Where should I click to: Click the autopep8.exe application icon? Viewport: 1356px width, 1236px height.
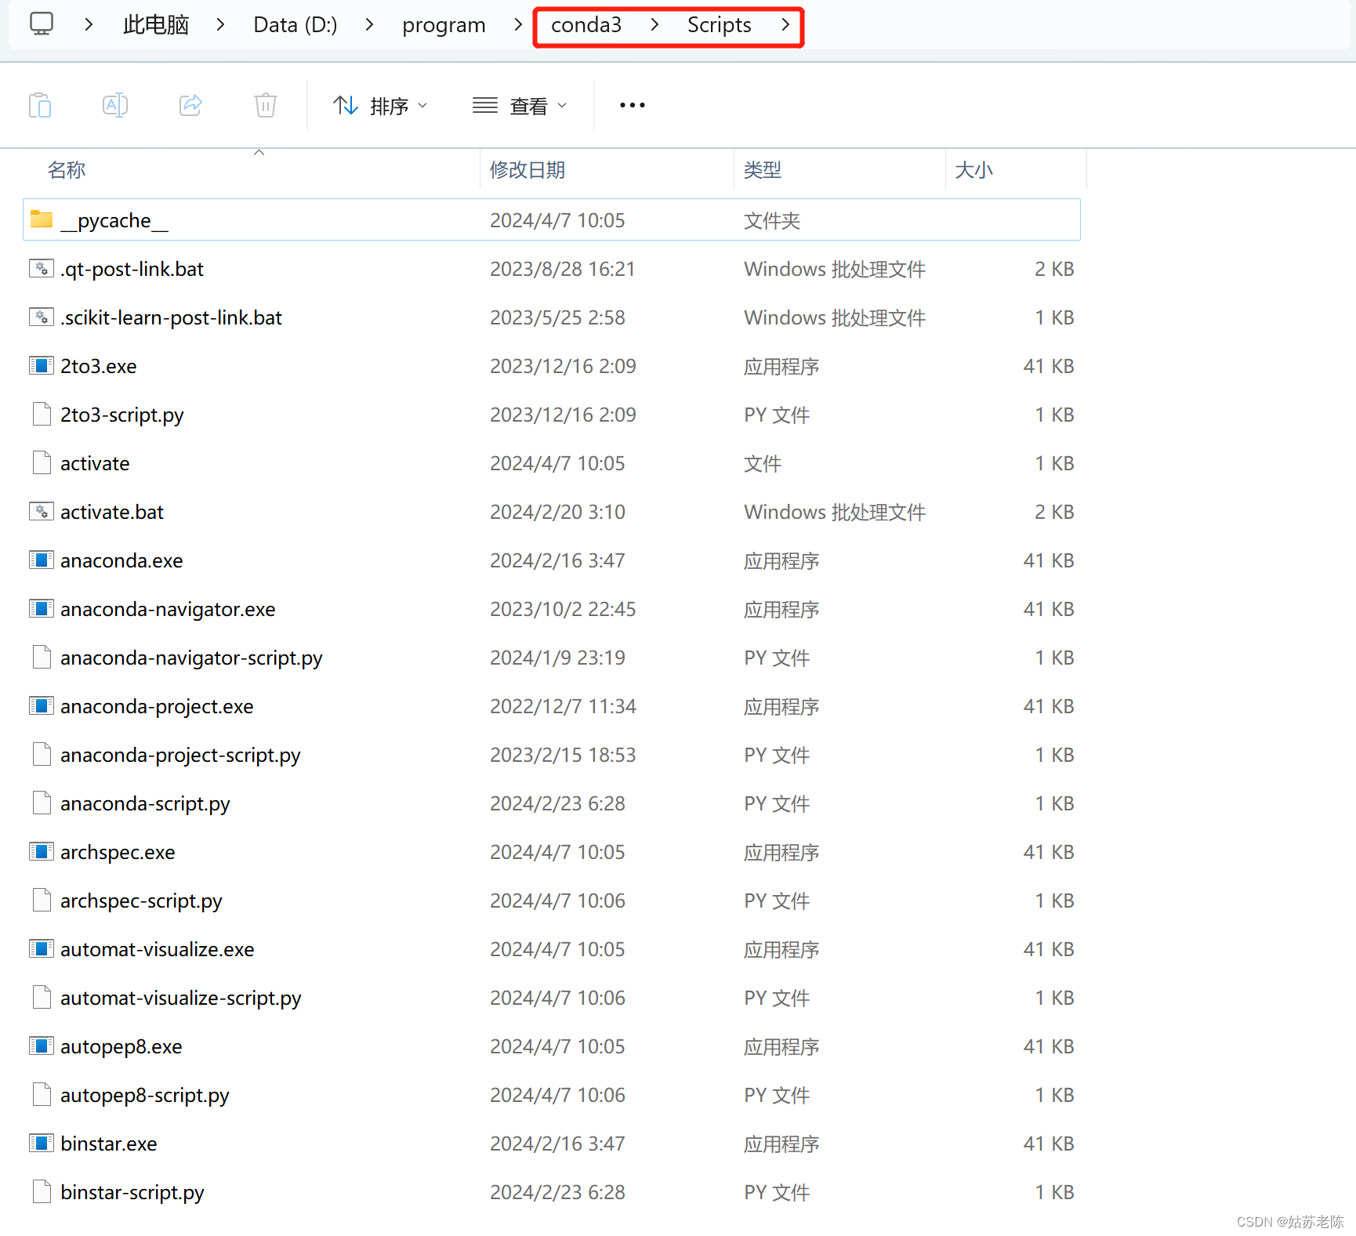42,1046
